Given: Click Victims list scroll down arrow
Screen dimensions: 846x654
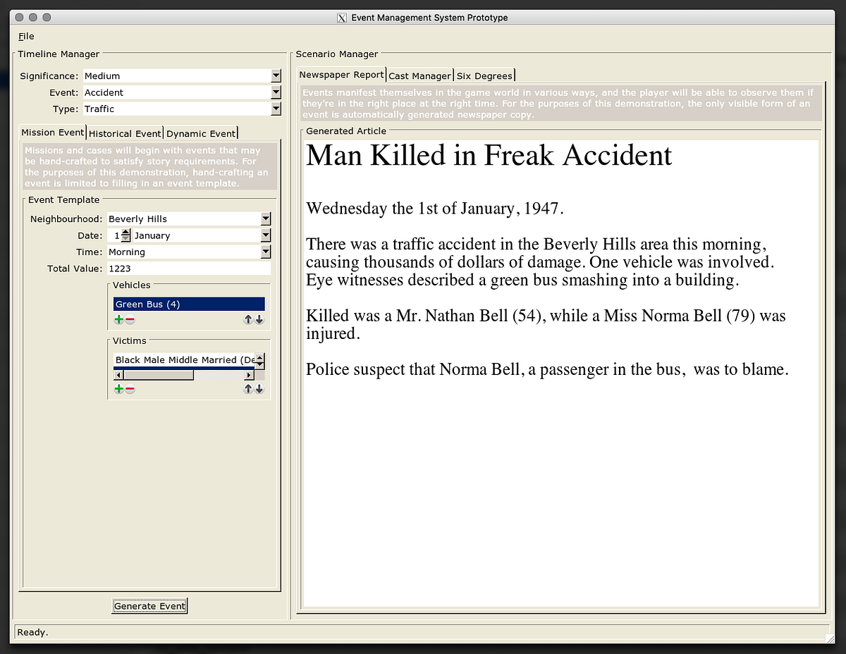Looking at the screenshot, I should click(259, 365).
